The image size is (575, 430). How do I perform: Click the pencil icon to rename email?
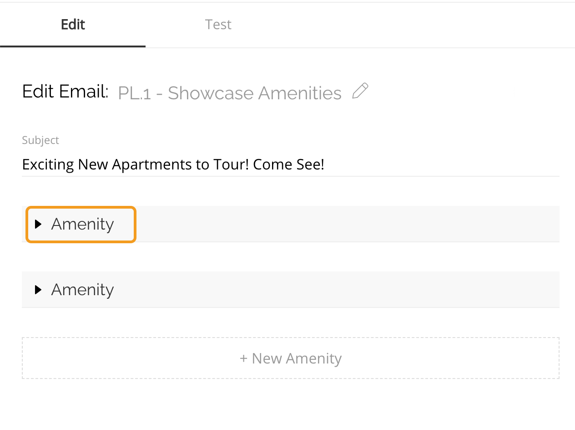360,91
